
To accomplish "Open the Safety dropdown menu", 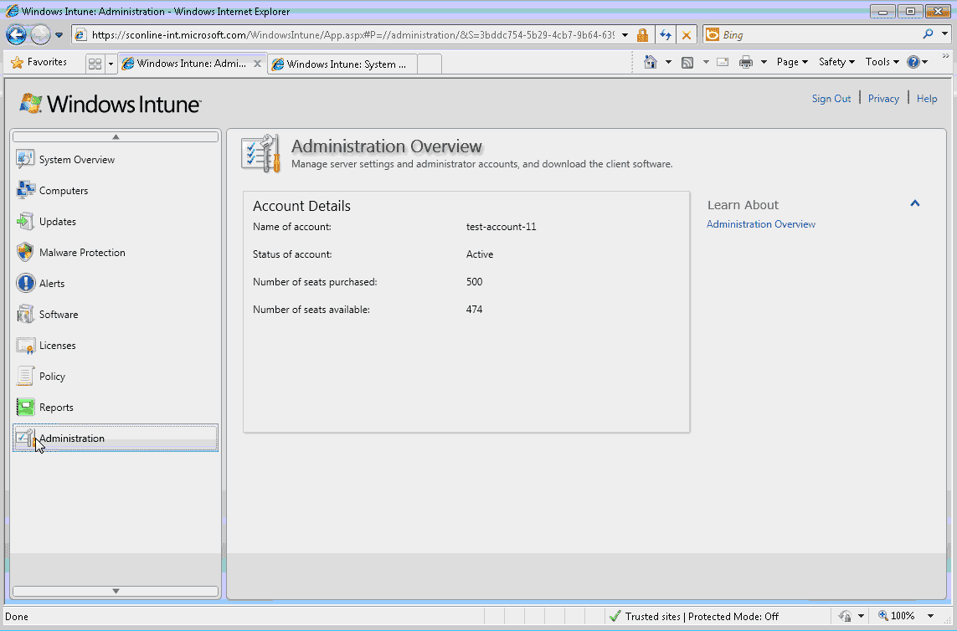I will pyautogui.click(x=835, y=62).
